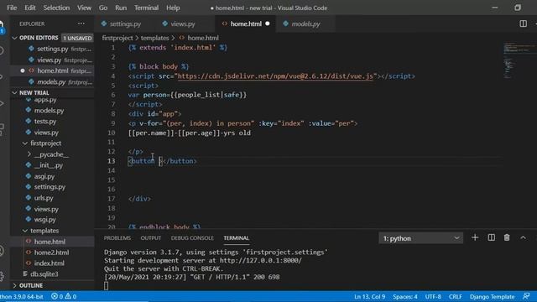Click the 1 UNSAVED badge

coord(77,38)
